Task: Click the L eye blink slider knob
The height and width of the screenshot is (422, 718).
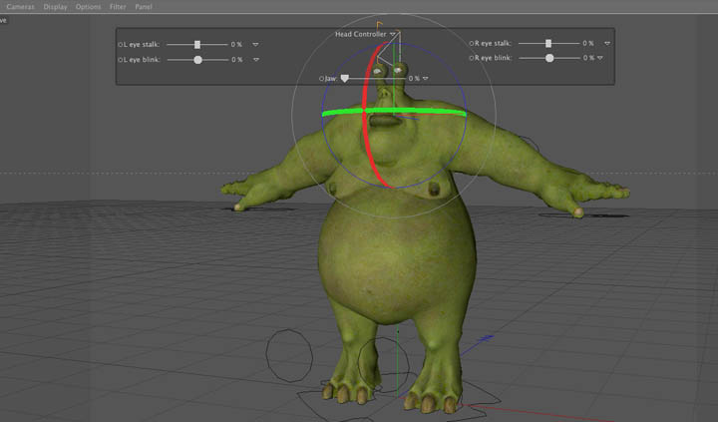Action: (197, 60)
